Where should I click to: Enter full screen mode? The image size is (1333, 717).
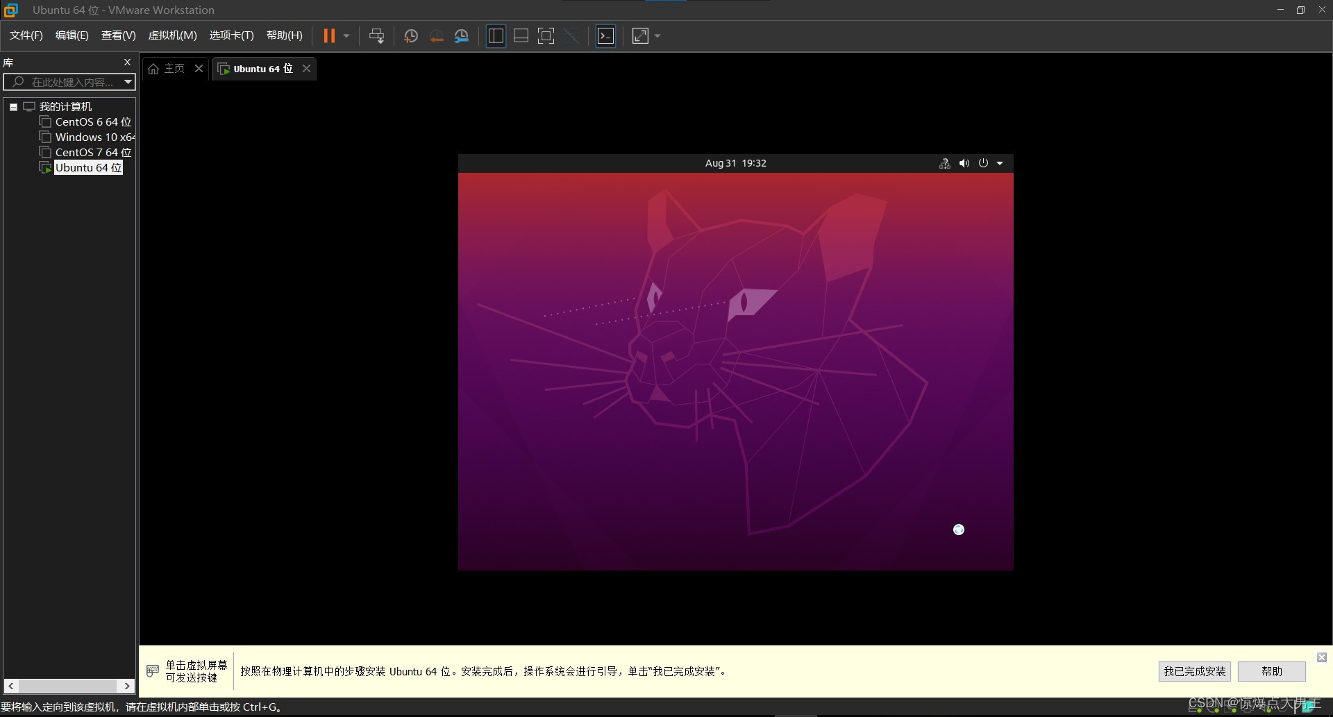pos(546,36)
